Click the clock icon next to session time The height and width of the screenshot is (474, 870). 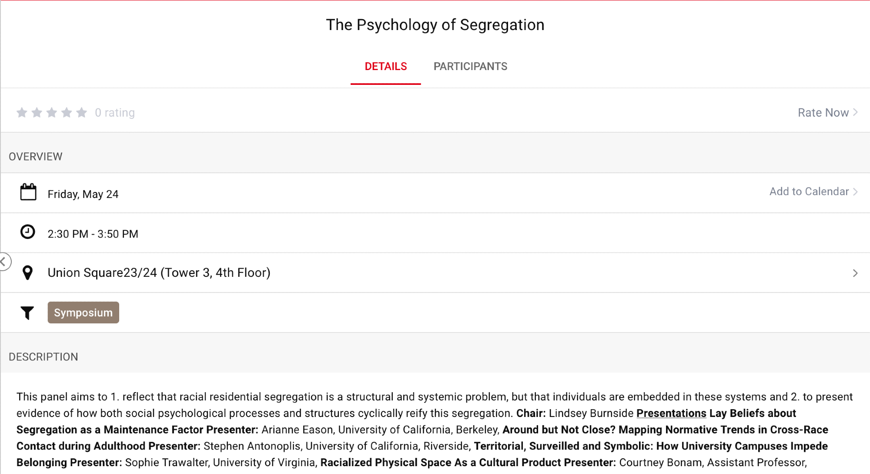coord(28,232)
